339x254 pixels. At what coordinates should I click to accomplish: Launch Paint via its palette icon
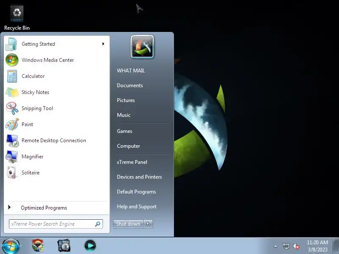pos(12,124)
